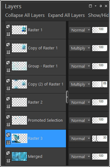The image size is (110, 167).
Task: Open blend mode dropdown for Copy of Raster 1
Action: pos(80,48)
